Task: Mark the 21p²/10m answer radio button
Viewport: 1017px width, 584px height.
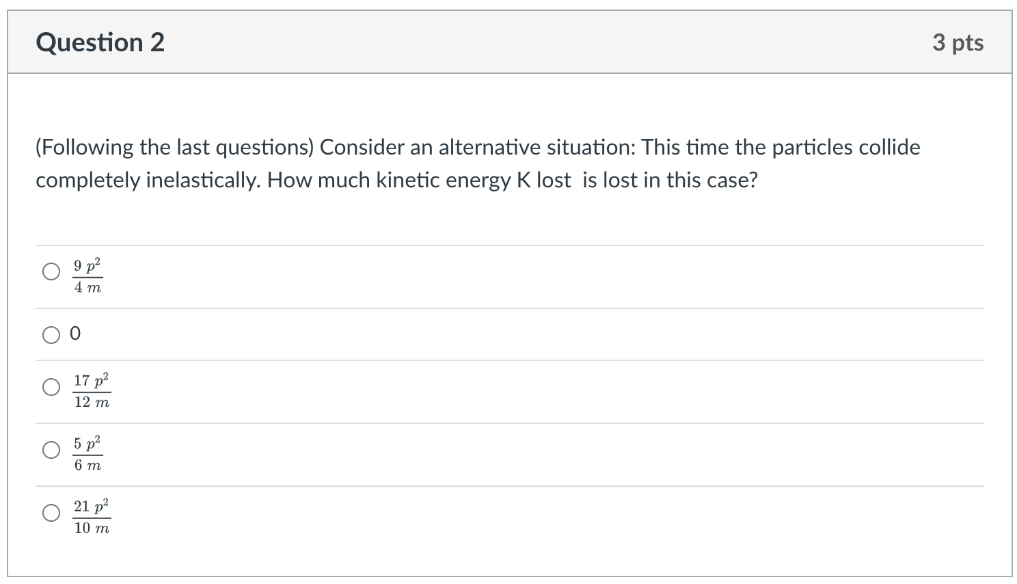Action: click(x=51, y=513)
